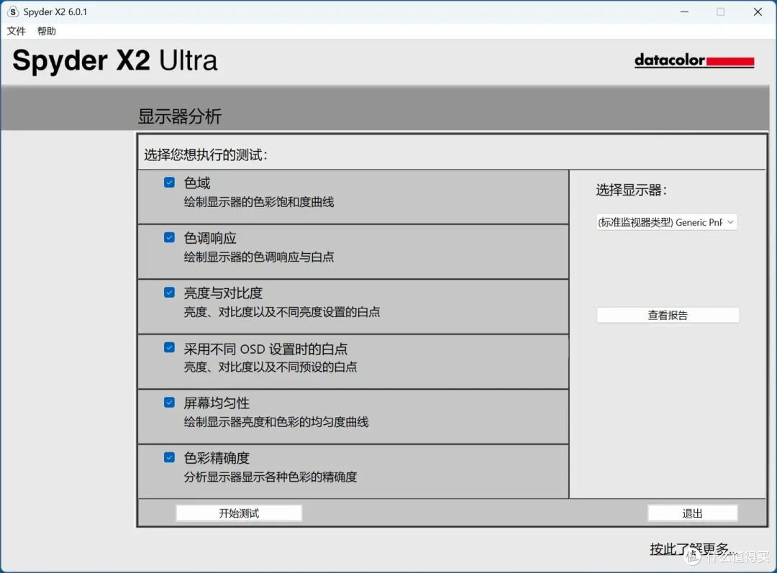Click description 绘制显示器的色调响应与白点
Image resolution: width=777 pixels, height=573 pixels.
(x=259, y=257)
